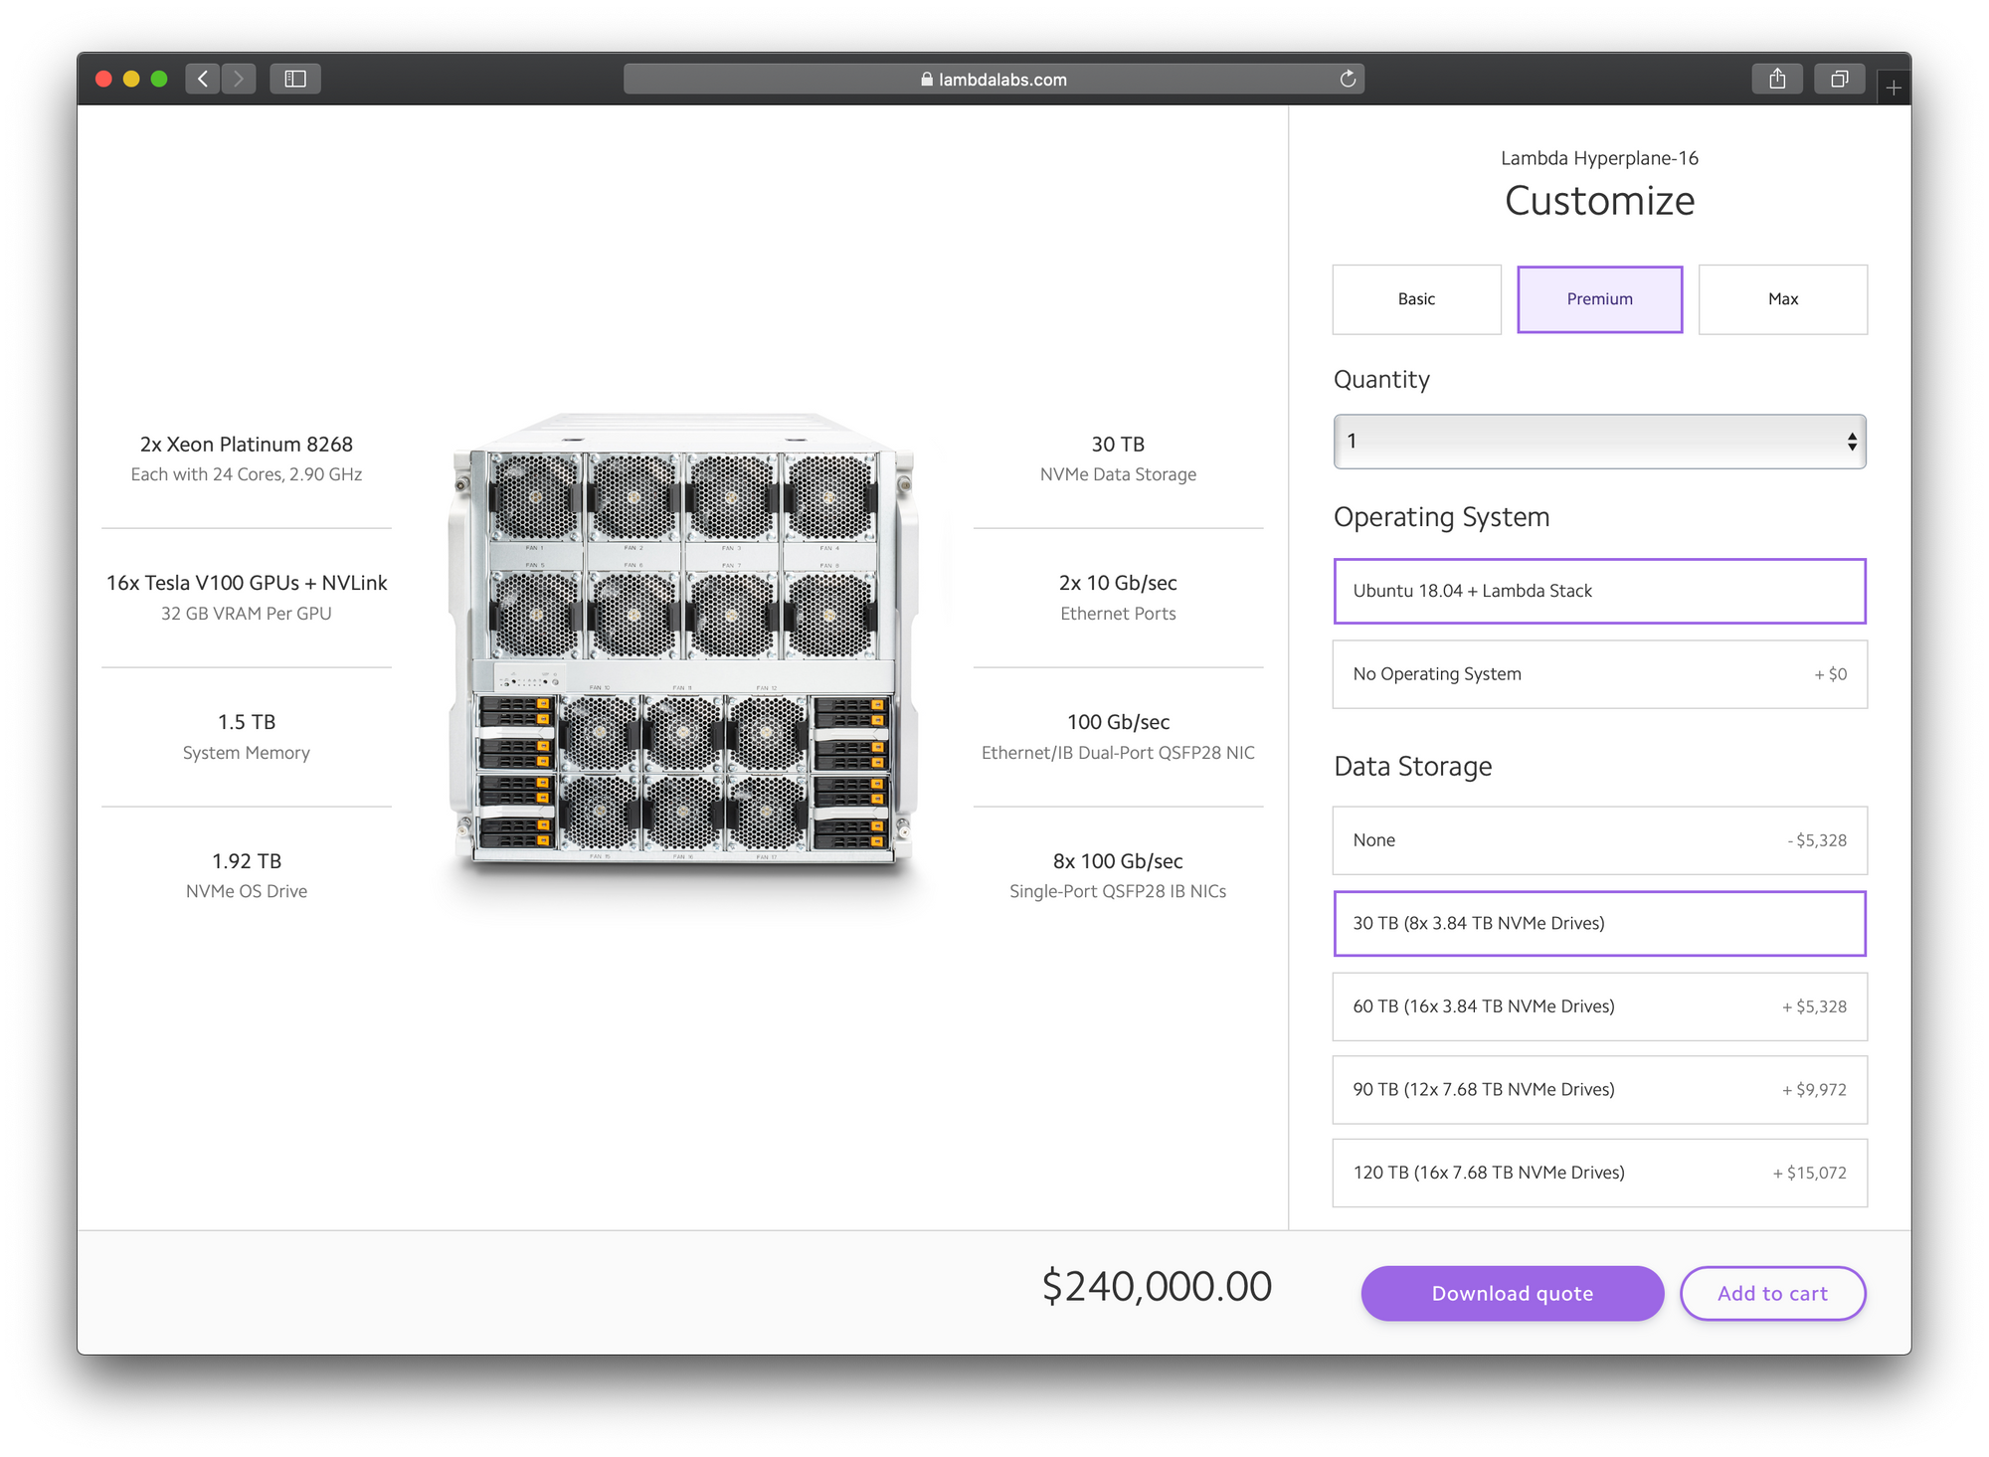This screenshot has height=1457, width=1989.
Task: Click the Add to cart button
Action: (x=1772, y=1293)
